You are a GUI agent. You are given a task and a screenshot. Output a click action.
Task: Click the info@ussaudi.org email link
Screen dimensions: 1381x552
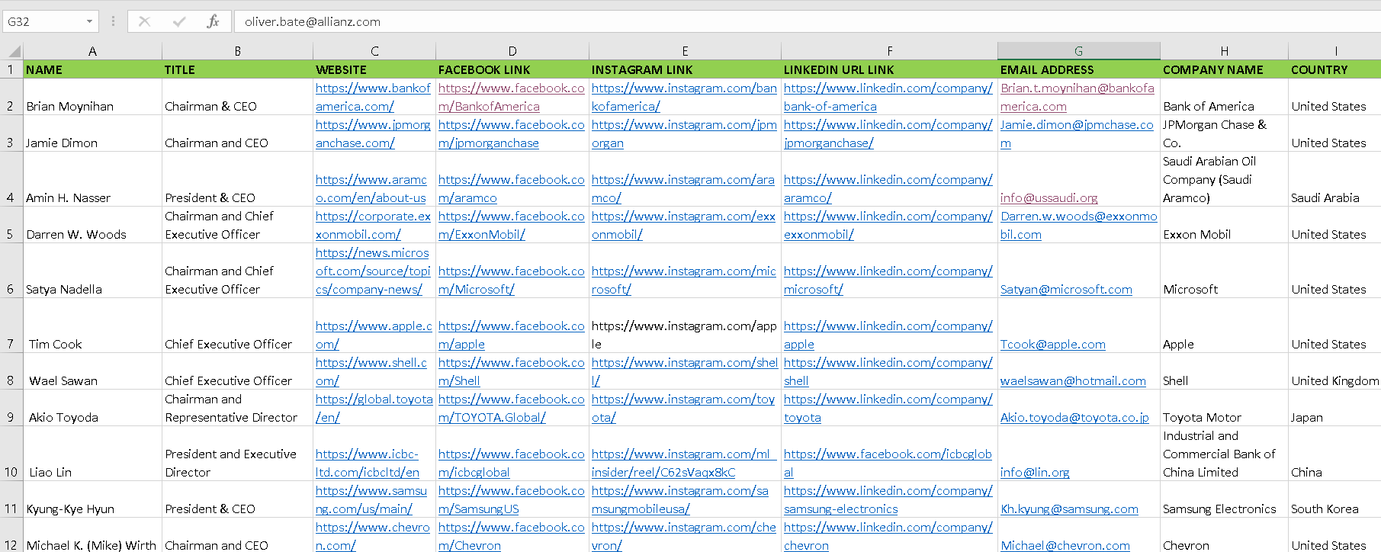[1049, 198]
